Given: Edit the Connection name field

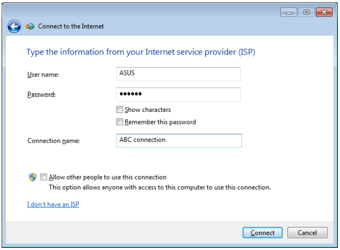Looking at the screenshot, I should pos(179,141).
